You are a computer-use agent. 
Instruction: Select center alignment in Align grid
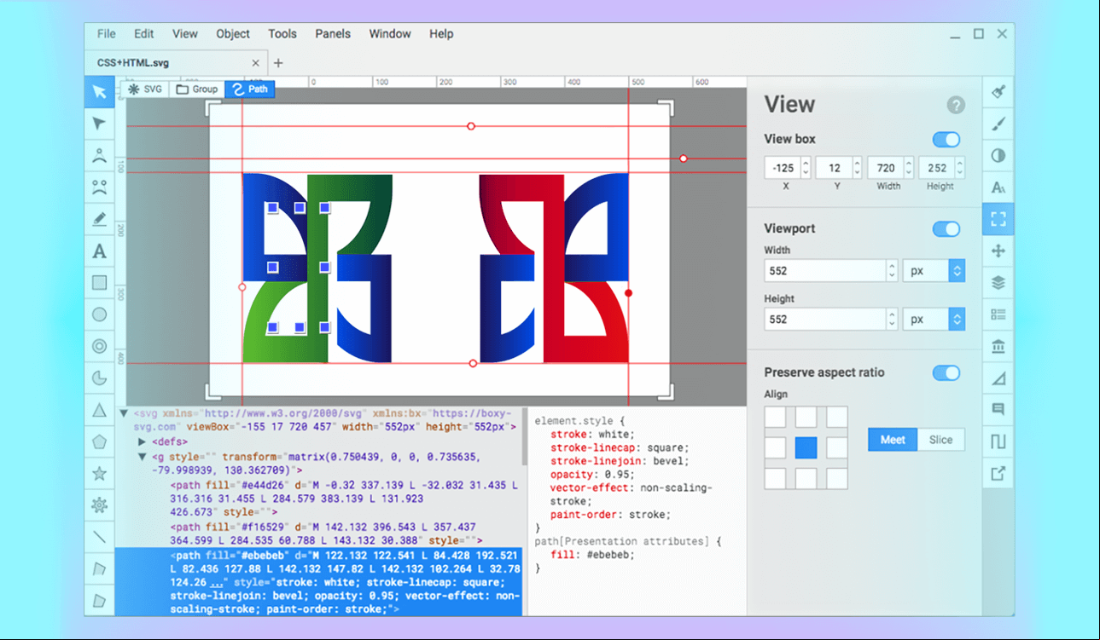click(x=806, y=447)
